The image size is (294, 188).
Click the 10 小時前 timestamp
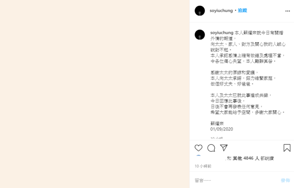[203, 166]
